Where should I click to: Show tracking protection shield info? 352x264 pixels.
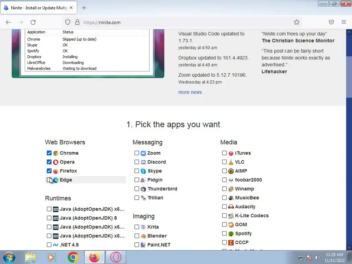click(68, 22)
